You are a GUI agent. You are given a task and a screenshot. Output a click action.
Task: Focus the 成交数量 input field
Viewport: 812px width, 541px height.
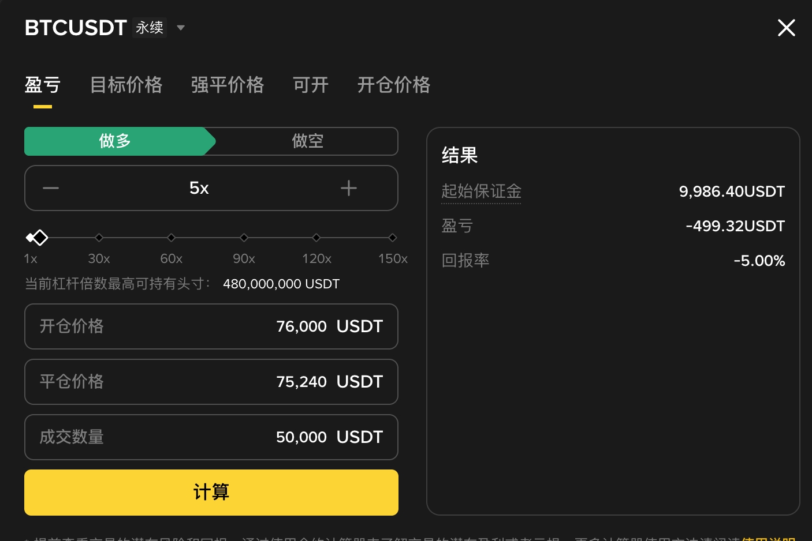(211, 437)
